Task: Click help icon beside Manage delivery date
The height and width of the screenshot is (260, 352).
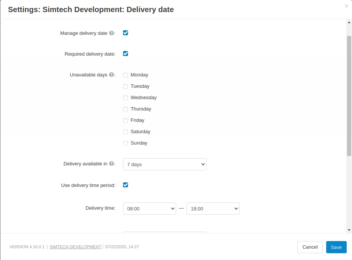Action: click(x=111, y=33)
